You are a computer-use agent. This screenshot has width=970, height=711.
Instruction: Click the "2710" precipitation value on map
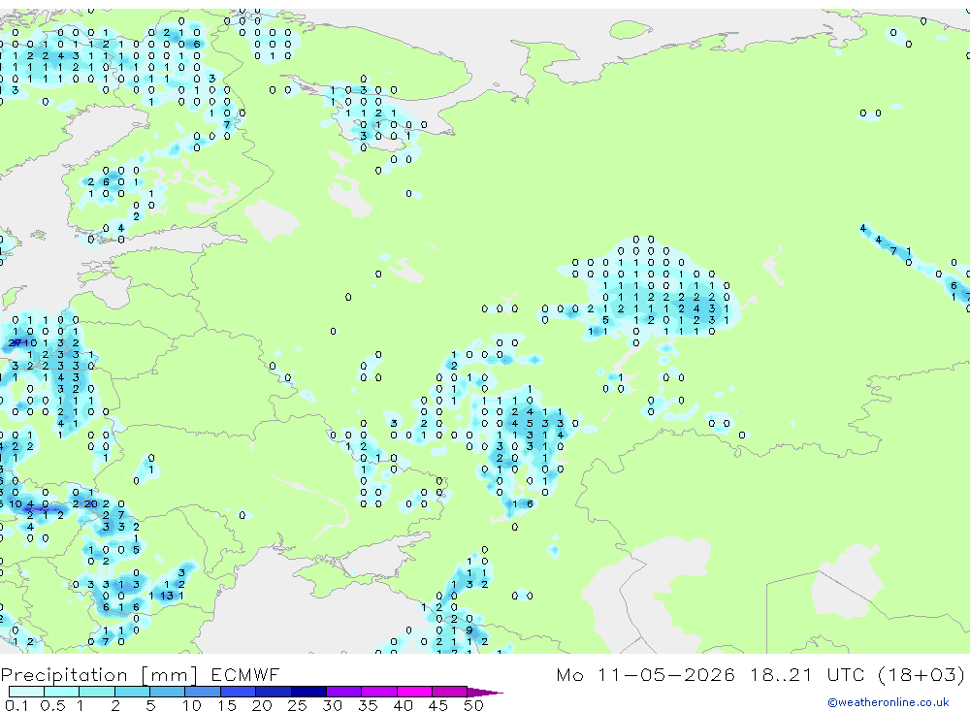23,342
